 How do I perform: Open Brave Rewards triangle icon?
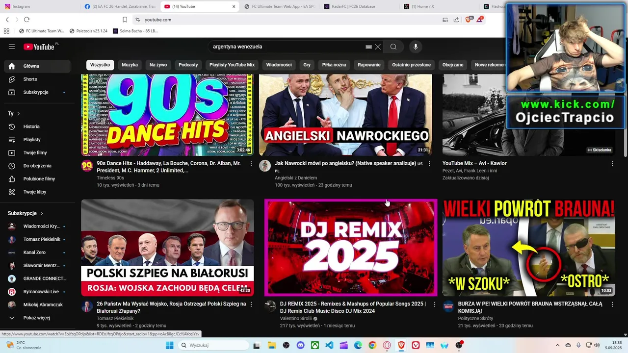click(x=480, y=20)
